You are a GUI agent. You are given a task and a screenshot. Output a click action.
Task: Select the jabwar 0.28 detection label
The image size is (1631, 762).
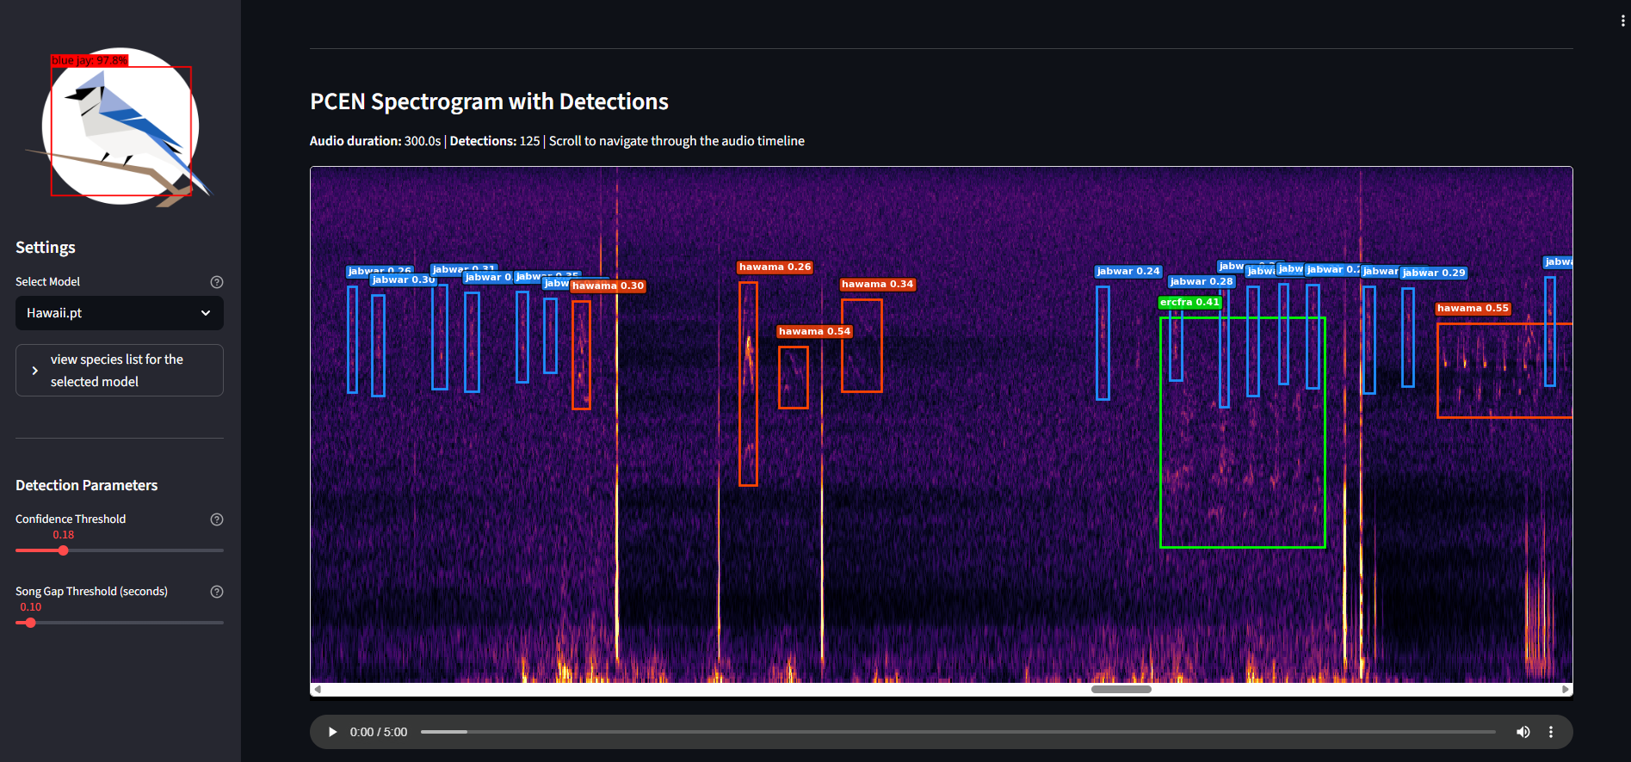1202,281
